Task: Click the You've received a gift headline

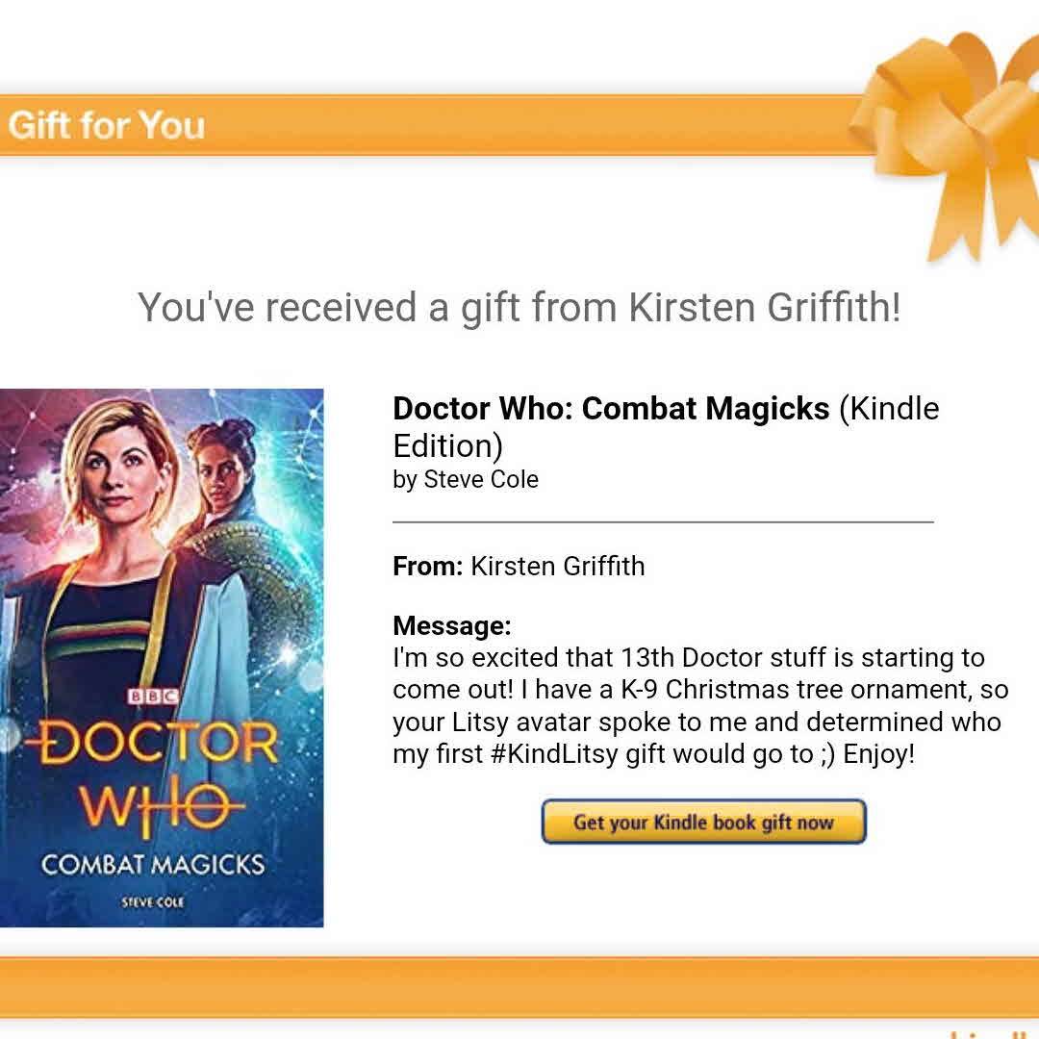Action: (x=519, y=308)
